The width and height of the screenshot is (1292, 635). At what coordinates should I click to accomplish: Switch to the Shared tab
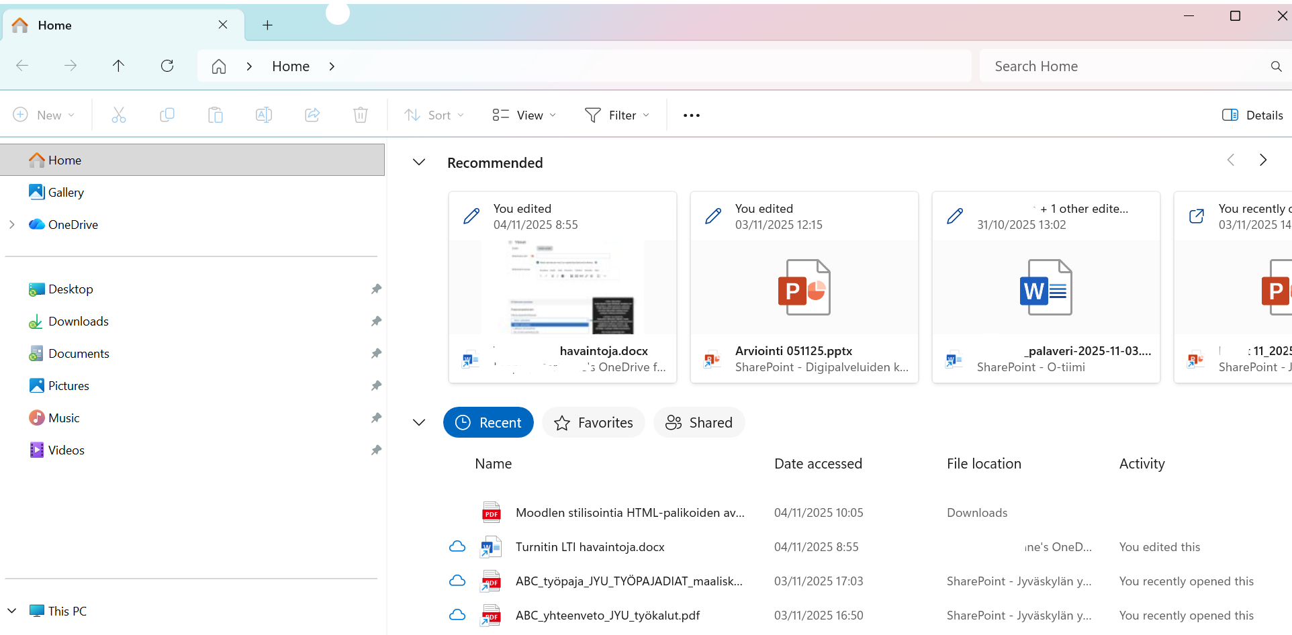pos(699,423)
